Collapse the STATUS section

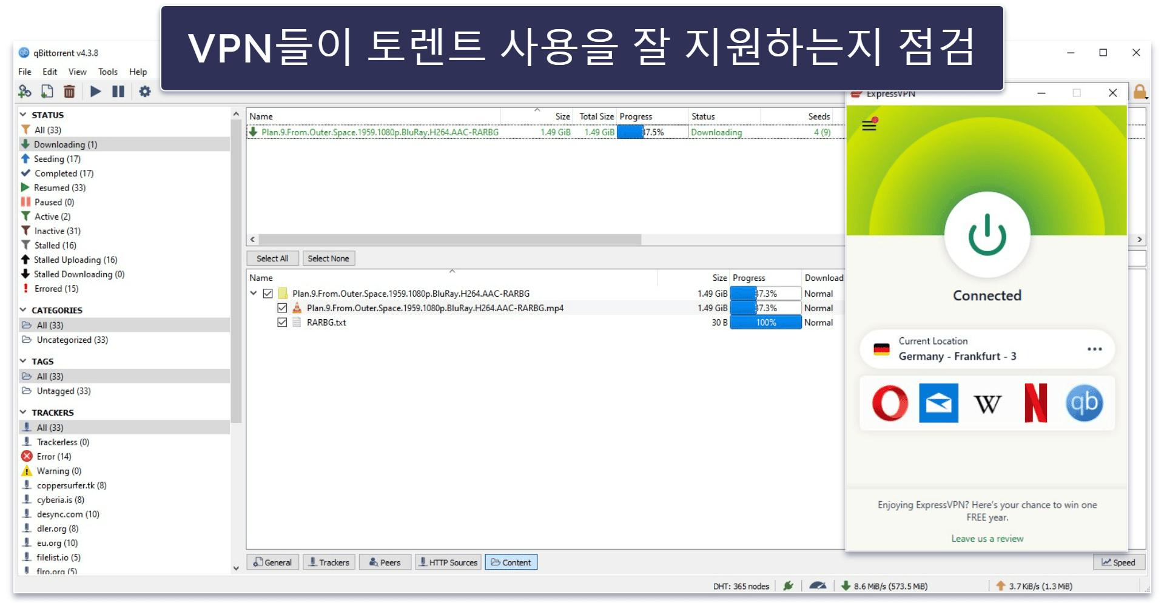point(23,115)
